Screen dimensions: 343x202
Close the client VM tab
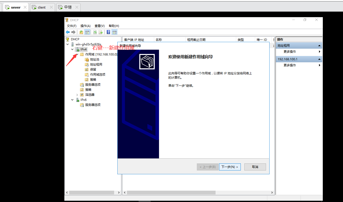pyautogui.click(x=51, y=7)
